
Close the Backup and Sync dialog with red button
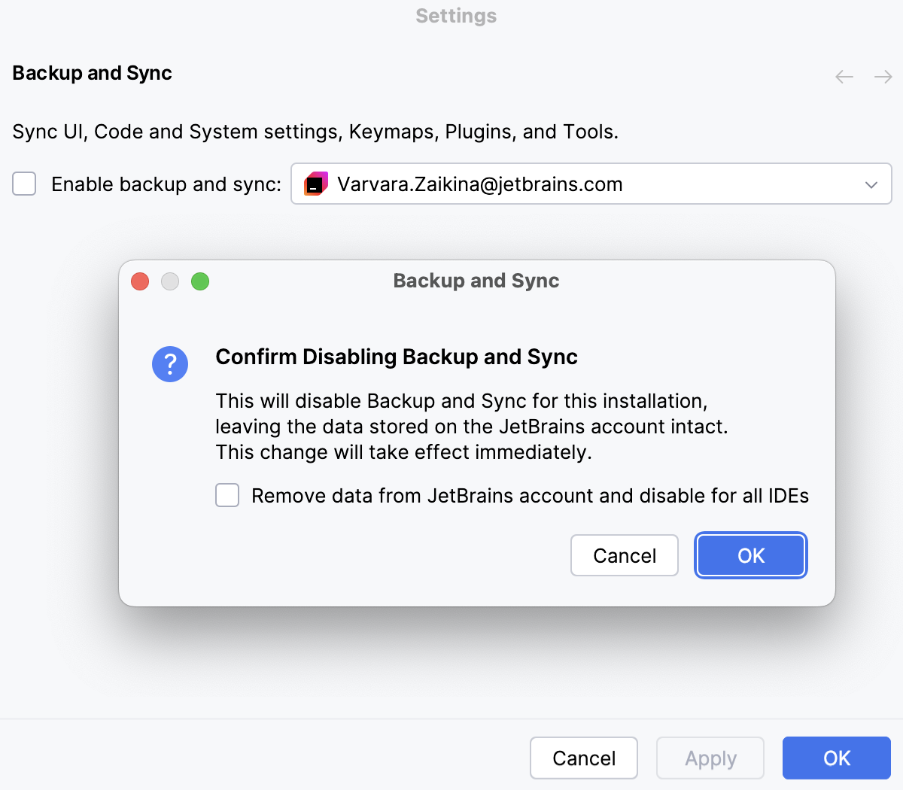(x=140, y=281)
